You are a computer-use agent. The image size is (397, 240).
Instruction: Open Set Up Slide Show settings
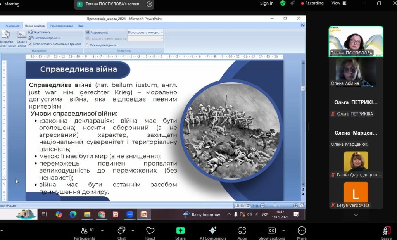click(7, 39)
